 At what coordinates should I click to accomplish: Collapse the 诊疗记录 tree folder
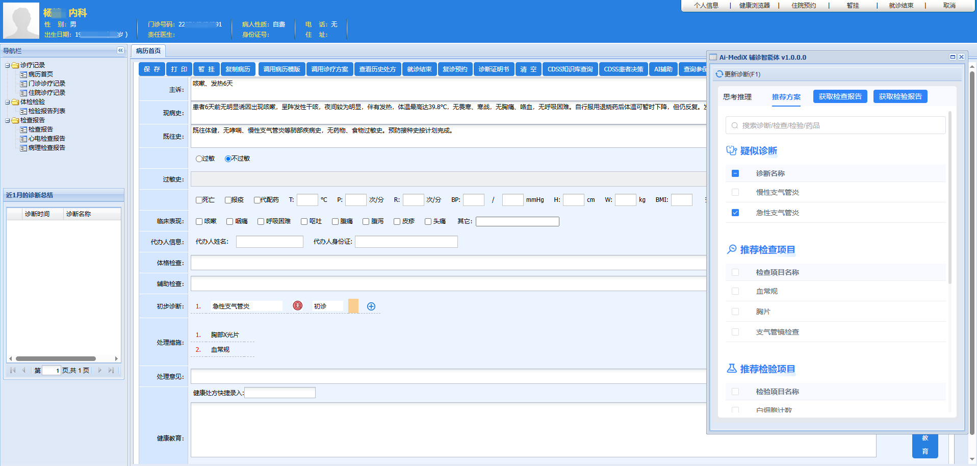click(x=8, y=65)
